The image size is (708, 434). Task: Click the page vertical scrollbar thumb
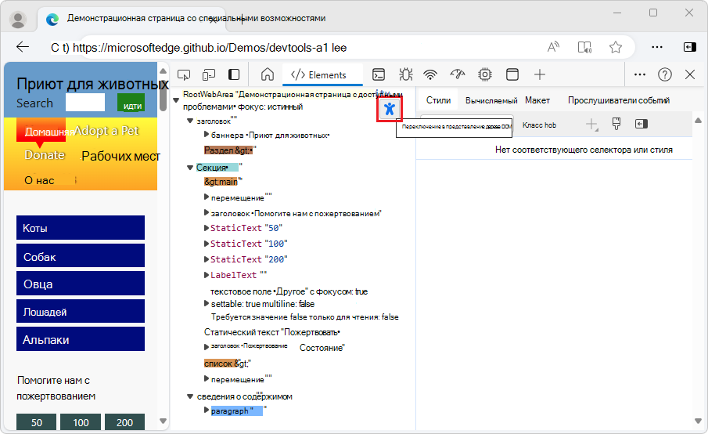point(163,94)
